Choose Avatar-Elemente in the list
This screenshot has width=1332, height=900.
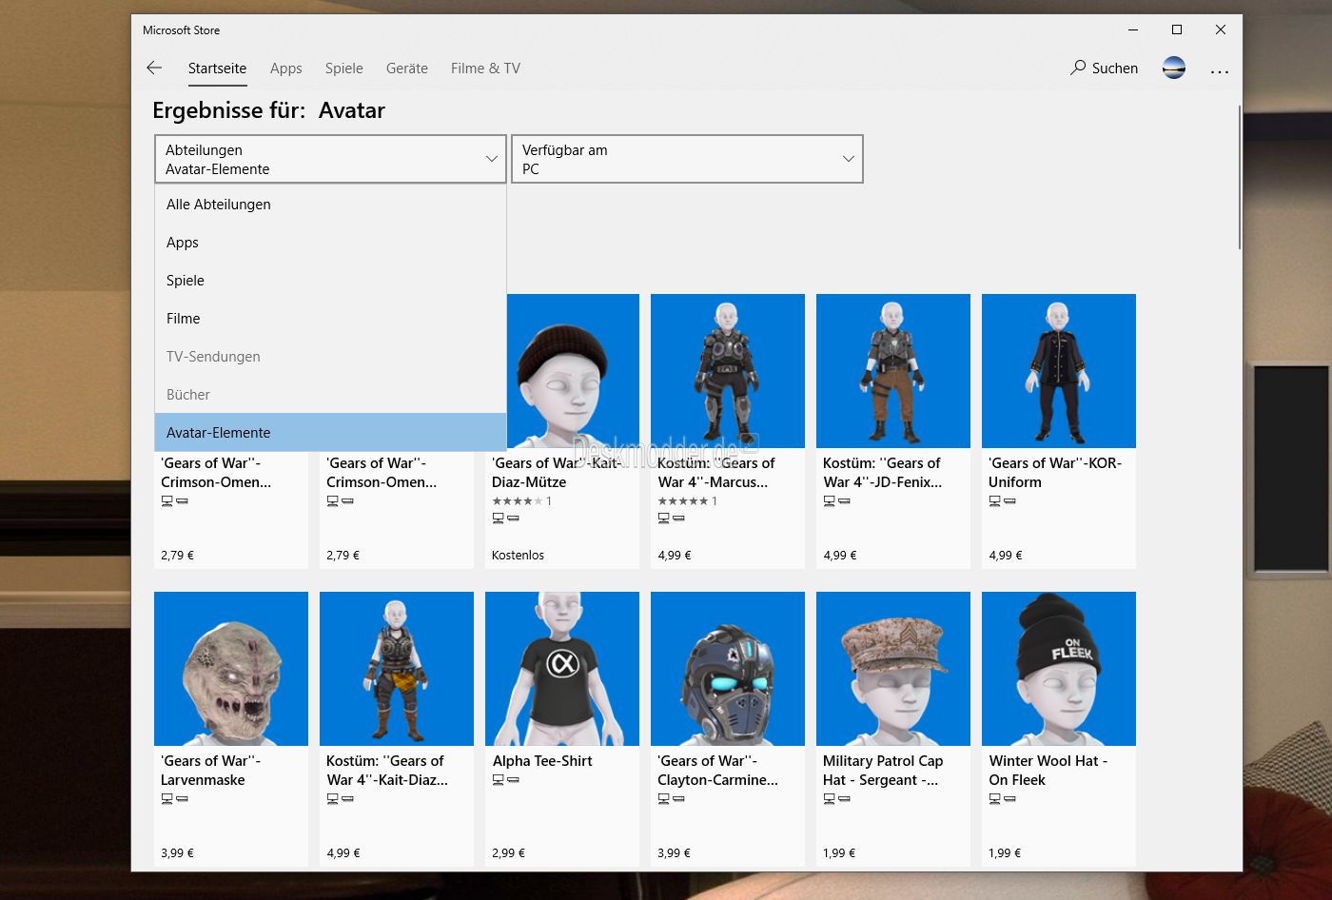pos(330,433)
